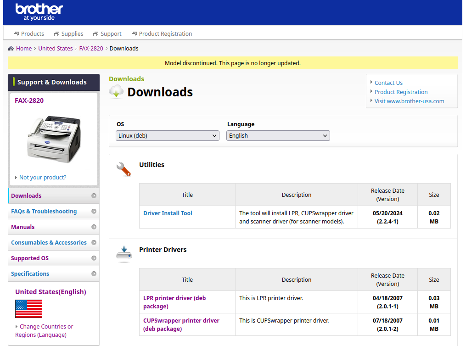Go to Home breadcrumb link

[24, 48]
